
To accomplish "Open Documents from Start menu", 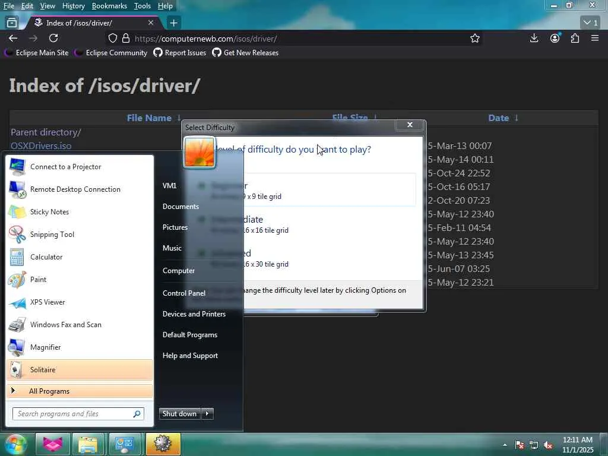I will [180, 207].
